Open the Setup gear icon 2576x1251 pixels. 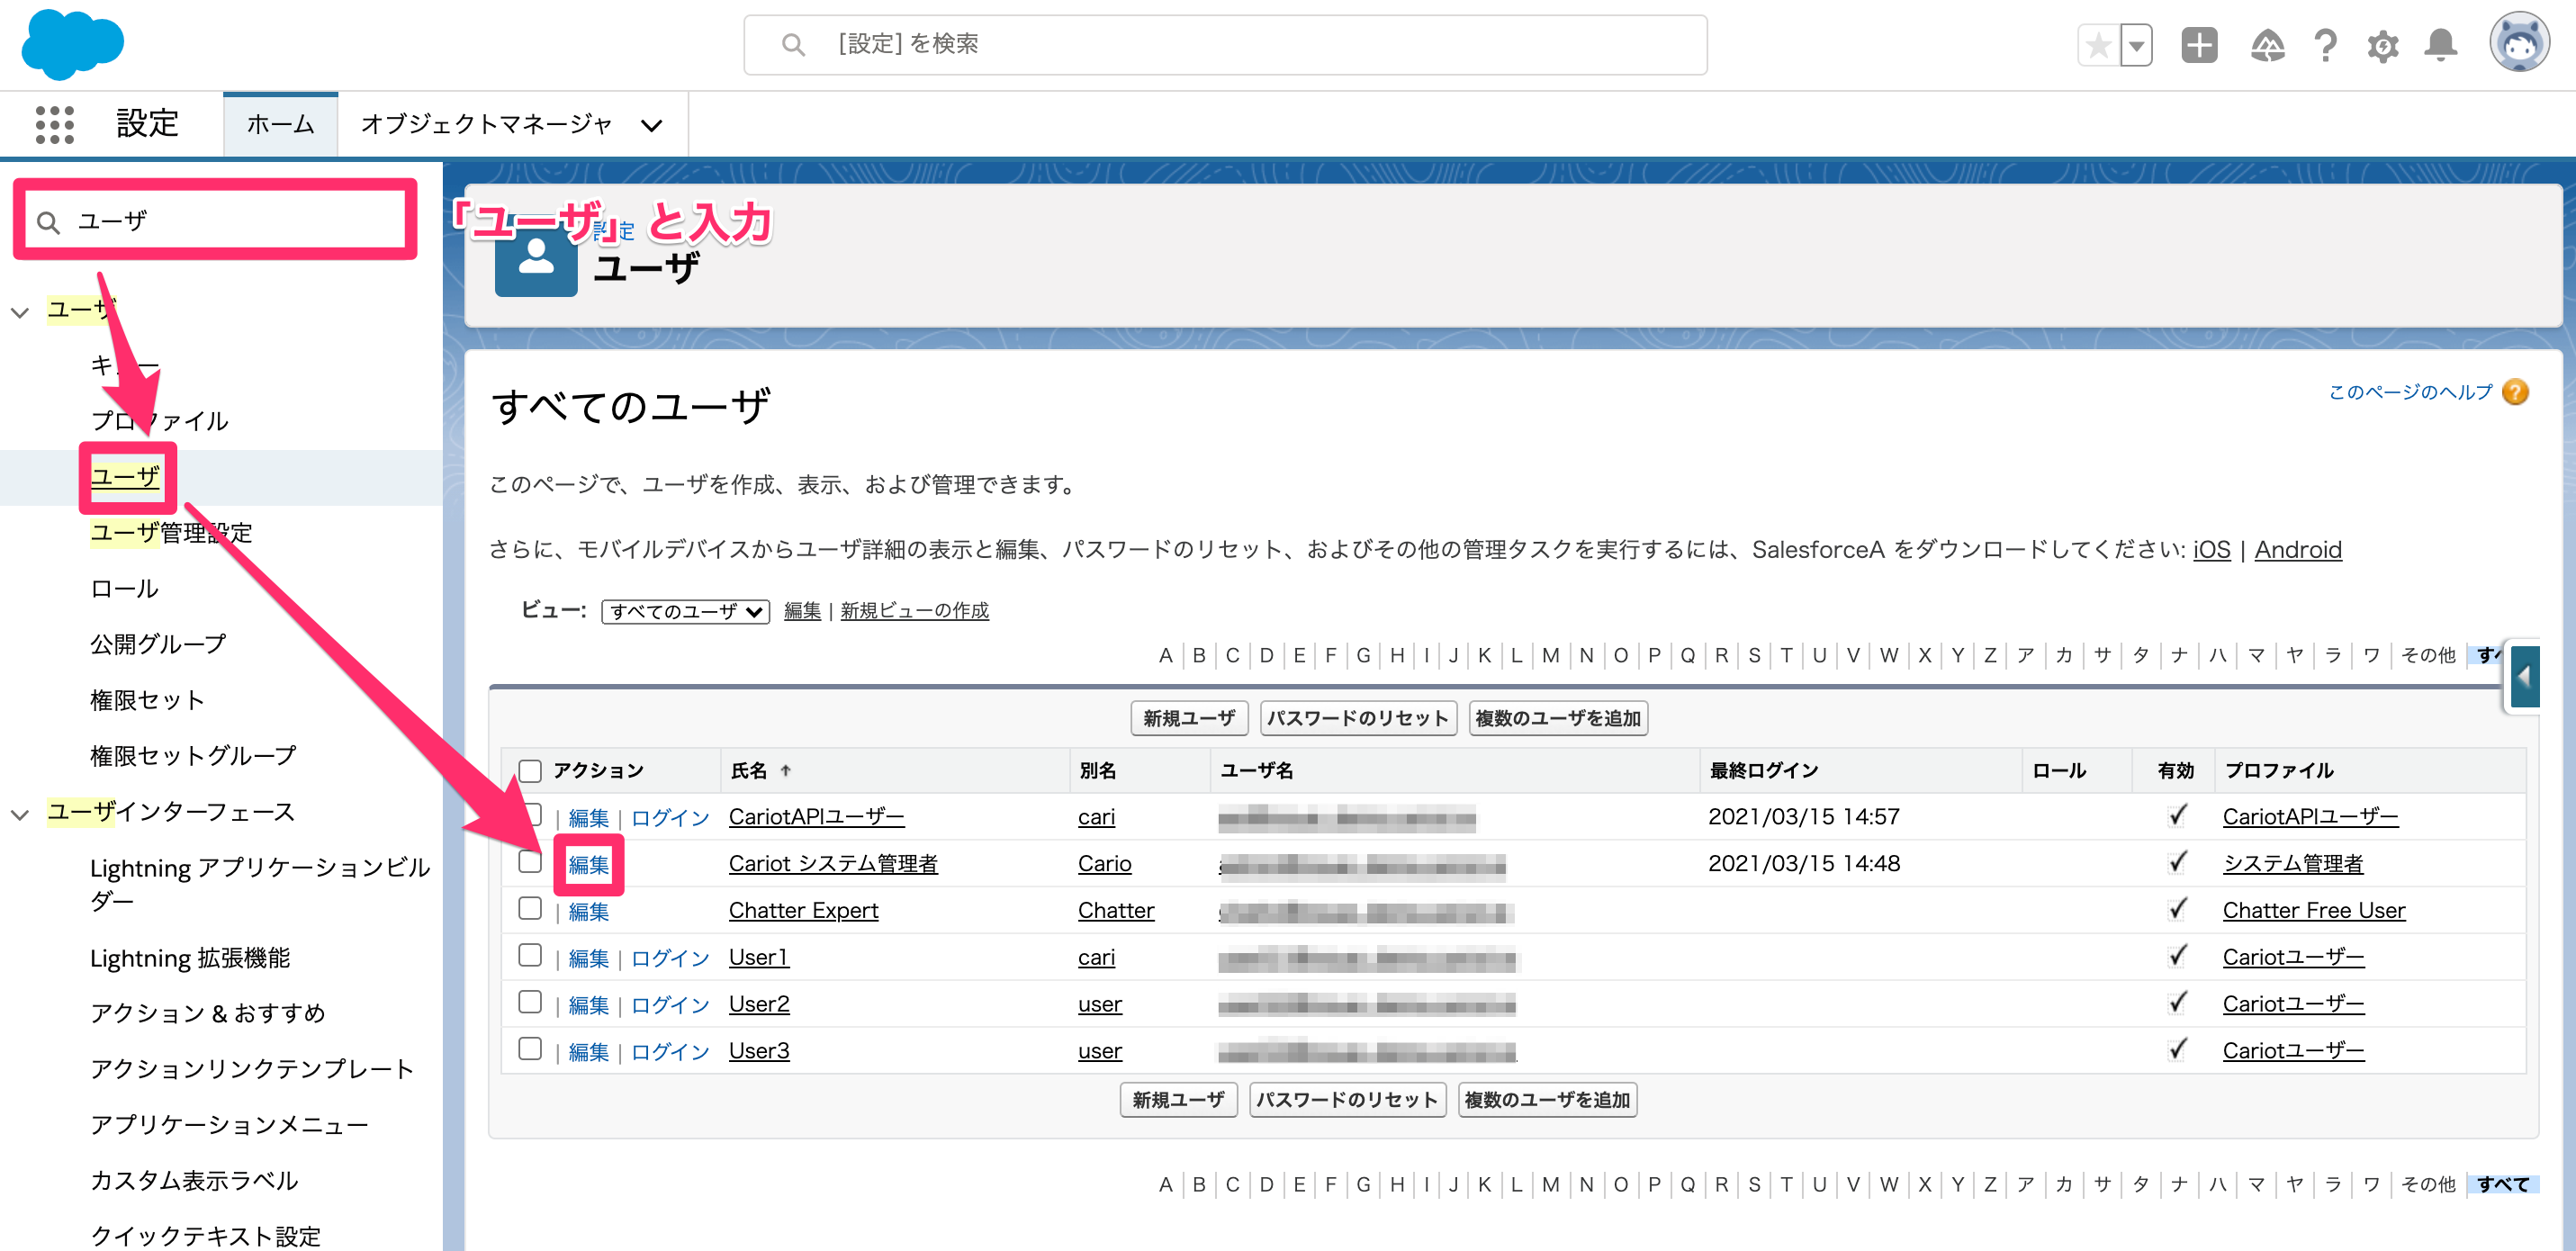[2383, 45]
